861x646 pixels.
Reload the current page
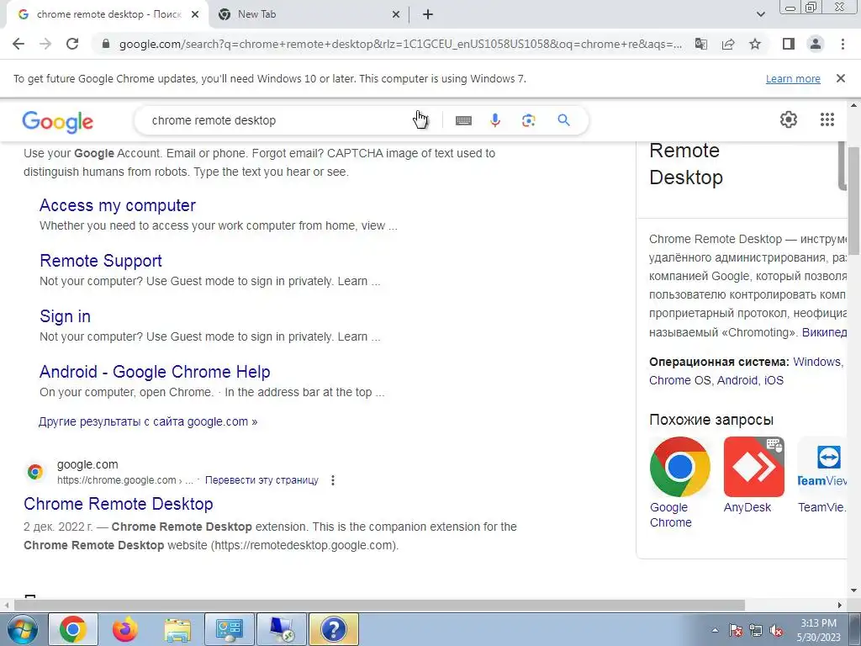pos(72,44)
